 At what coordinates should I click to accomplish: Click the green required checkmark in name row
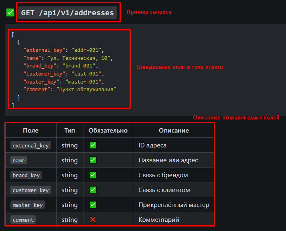pyautogui.click(x=93, y=160)
